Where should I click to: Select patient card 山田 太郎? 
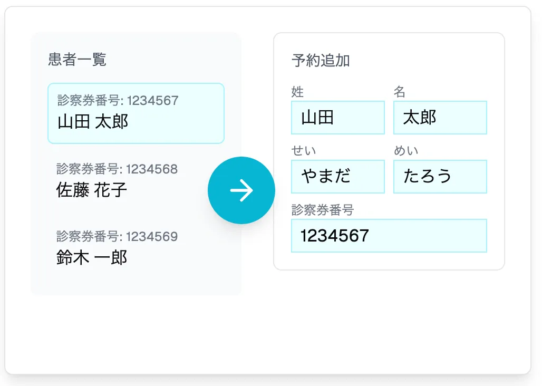coord(136,113)
